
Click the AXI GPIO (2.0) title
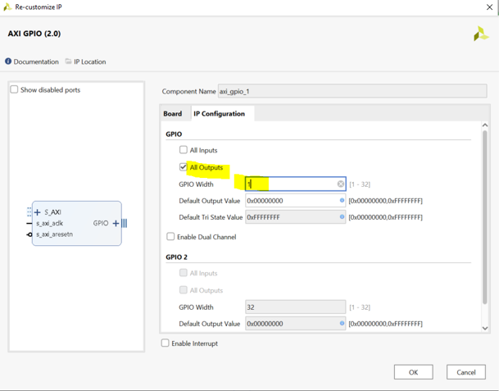pyautogui.click(x=34, y=34)
